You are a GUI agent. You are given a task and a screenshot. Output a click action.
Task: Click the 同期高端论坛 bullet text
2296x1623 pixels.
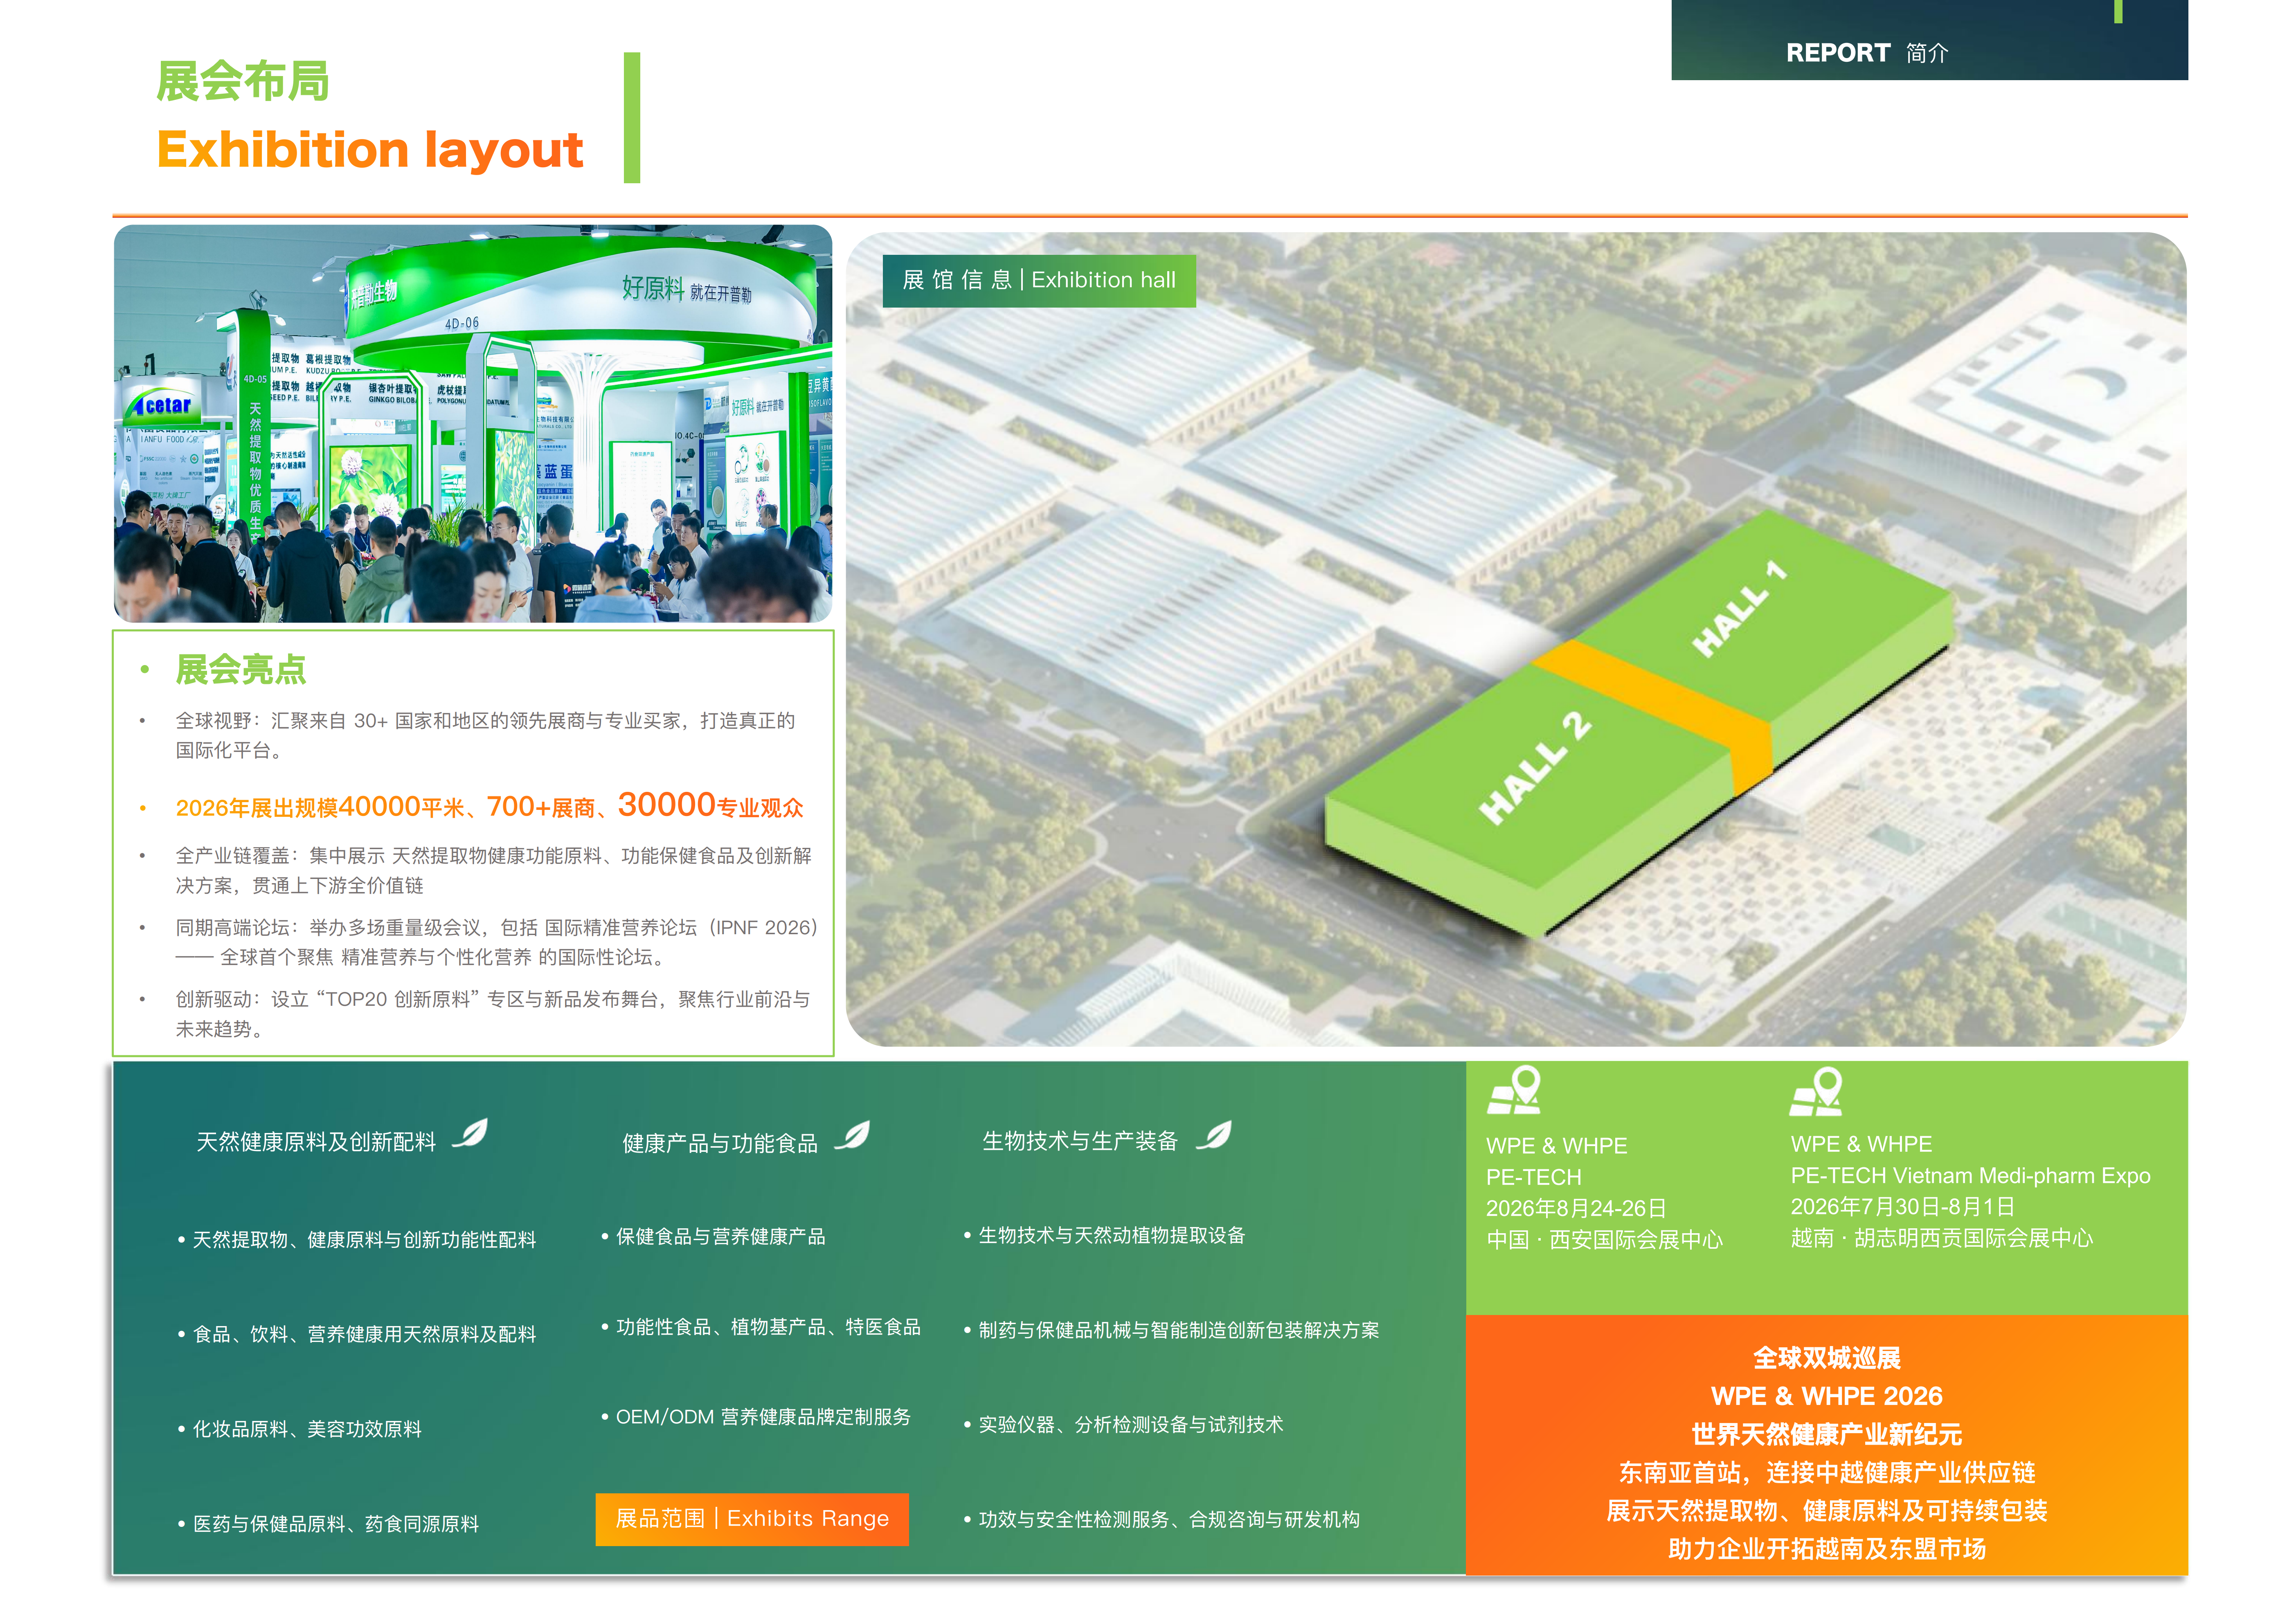tap(497, 942)
